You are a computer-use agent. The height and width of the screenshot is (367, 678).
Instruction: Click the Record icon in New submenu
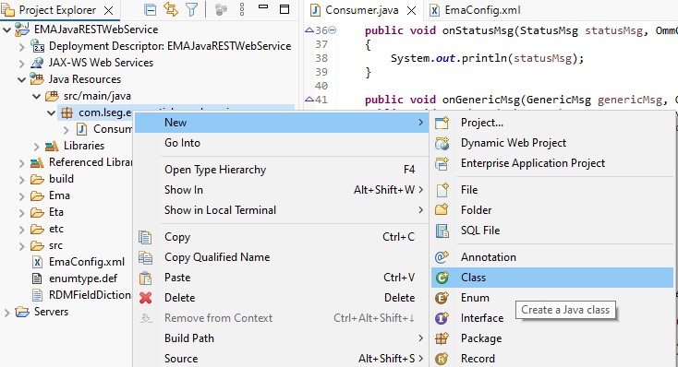[x=442, y=359]
